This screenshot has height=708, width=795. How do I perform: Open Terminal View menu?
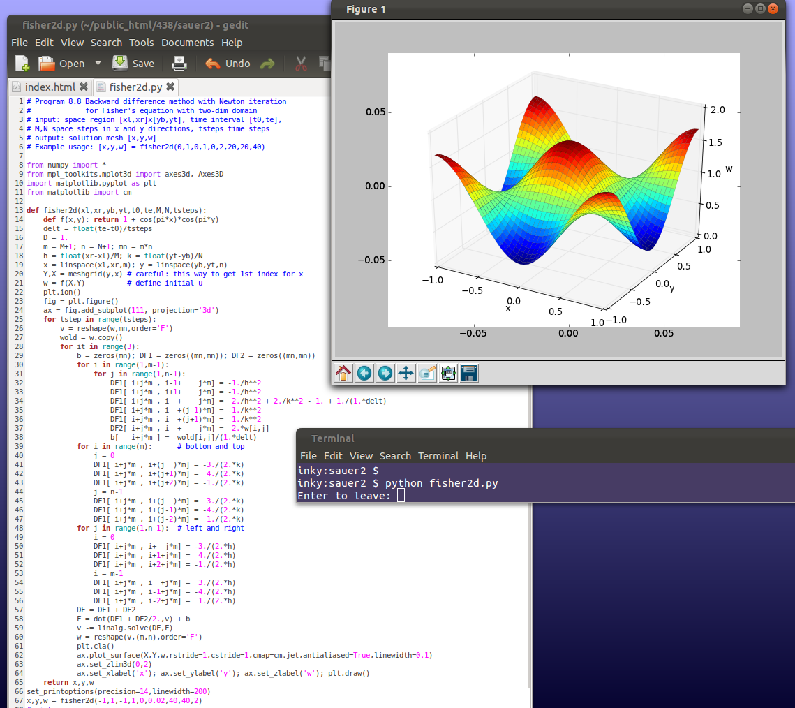[361, 456]
